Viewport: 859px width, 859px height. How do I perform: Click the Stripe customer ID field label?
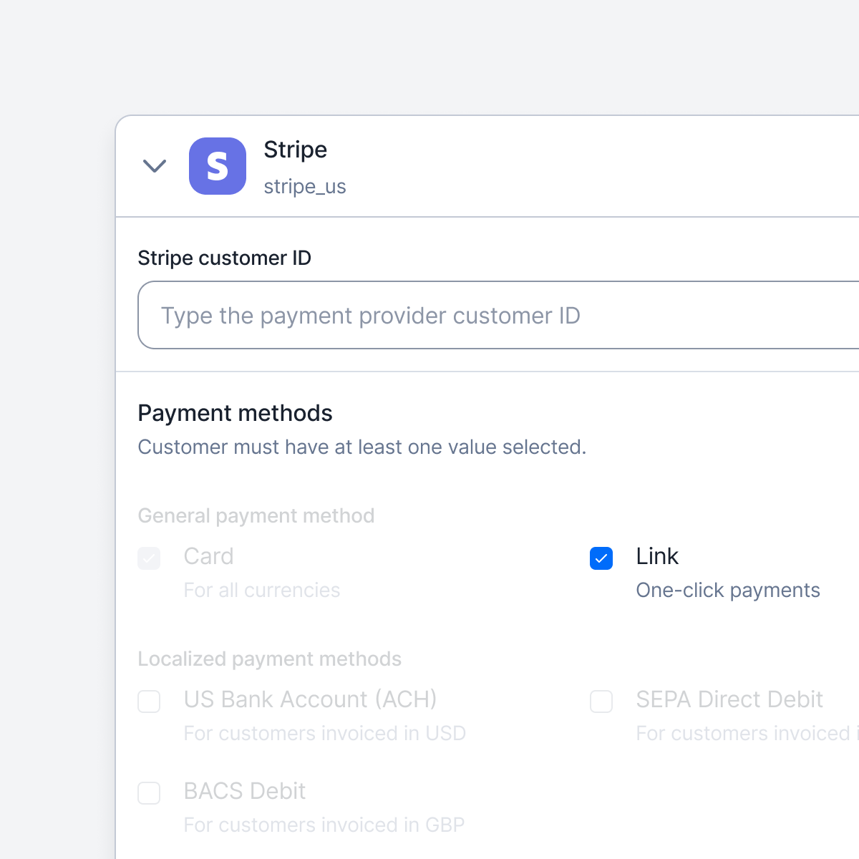point(224,258)
